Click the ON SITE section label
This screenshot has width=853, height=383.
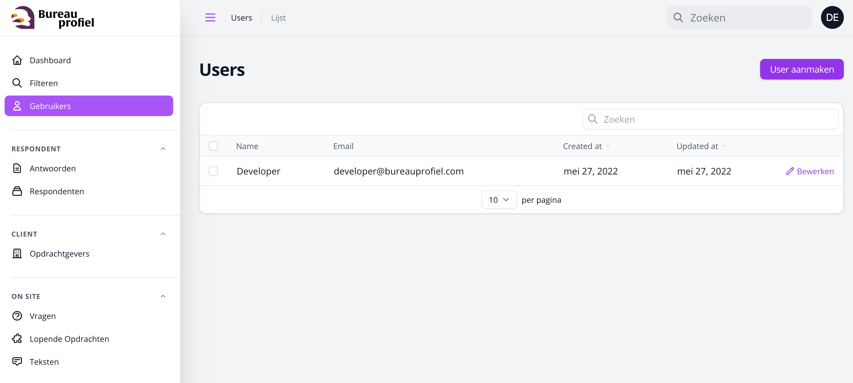[x=26, y=296]
